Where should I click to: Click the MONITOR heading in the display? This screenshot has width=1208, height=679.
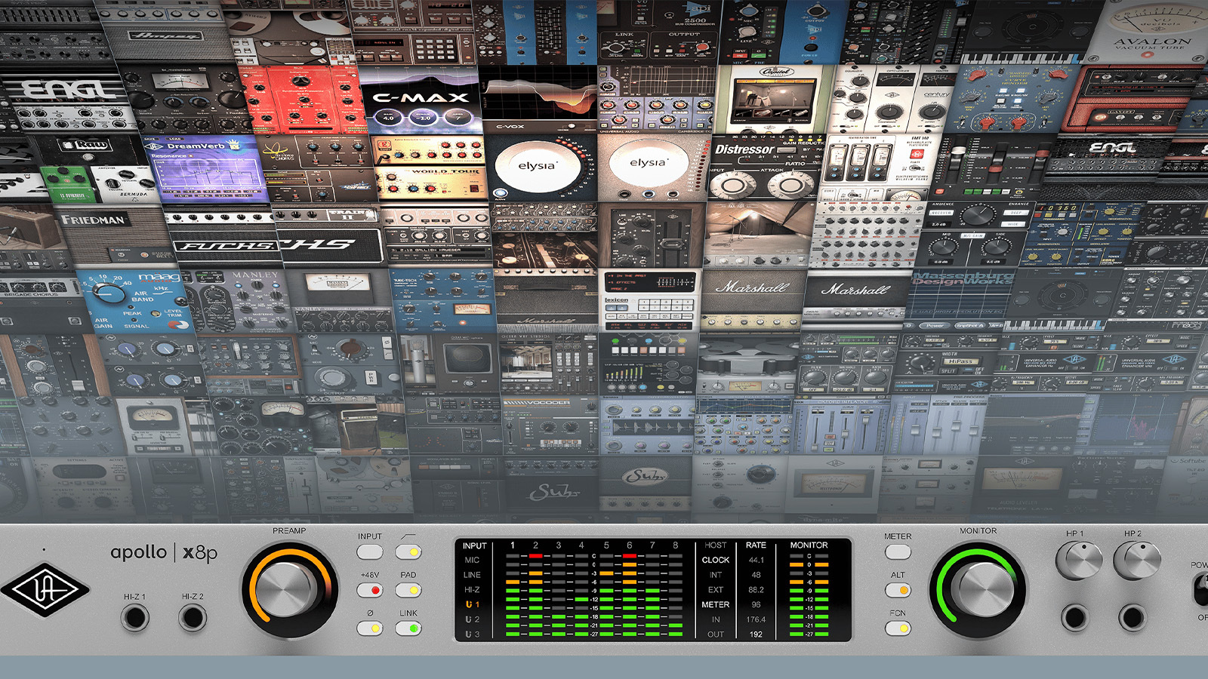pyautogui.click(x=809, y=545)
